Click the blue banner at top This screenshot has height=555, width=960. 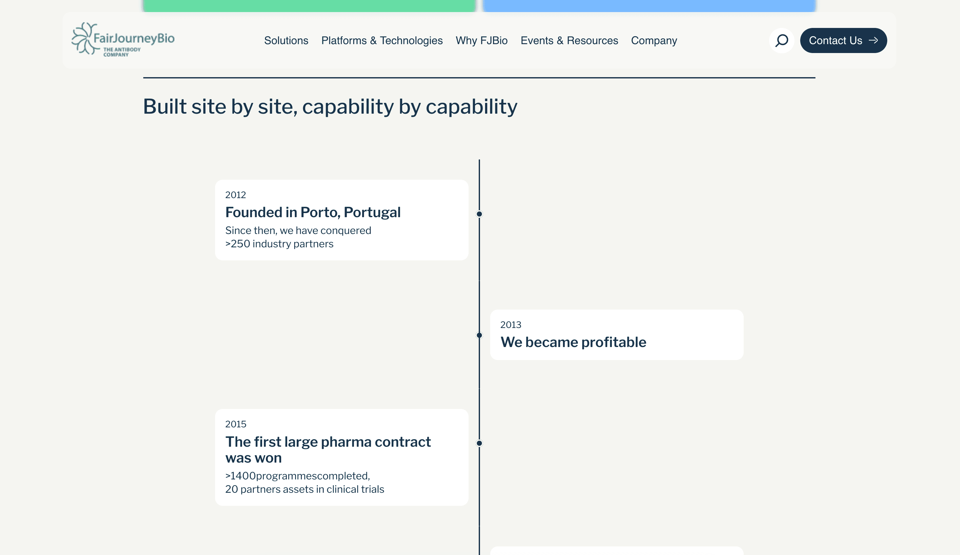[x=649, y=6]
